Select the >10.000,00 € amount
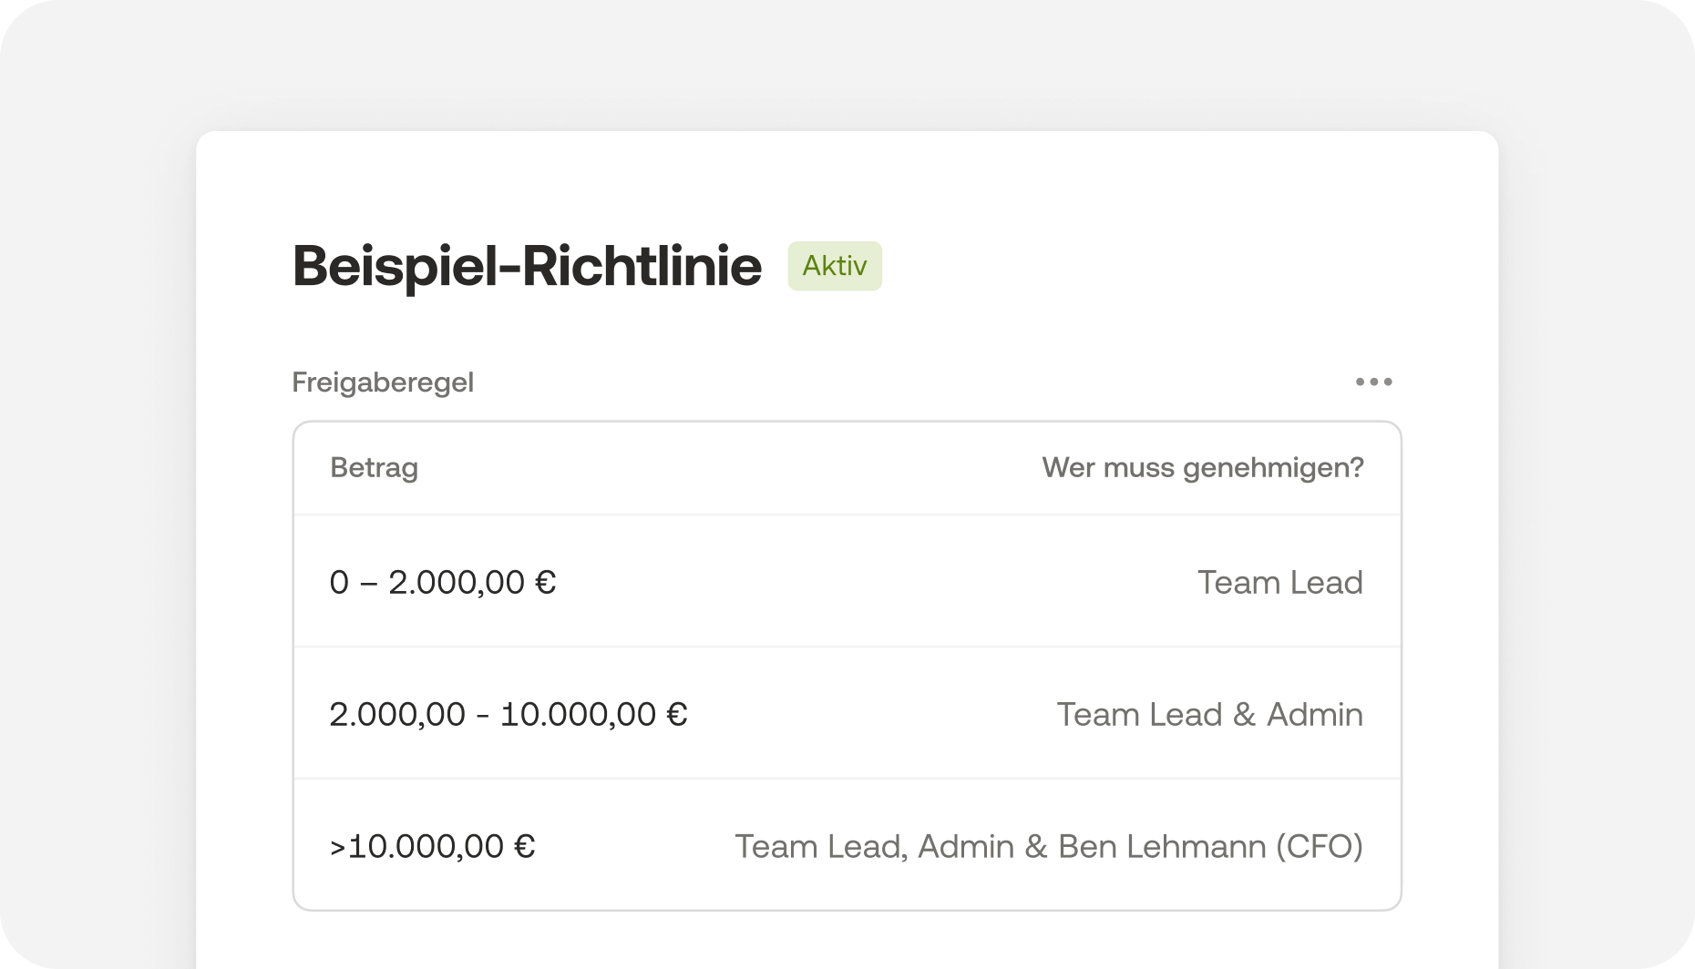The width and height of the screenshot is (1695, 969). (432, 847)
